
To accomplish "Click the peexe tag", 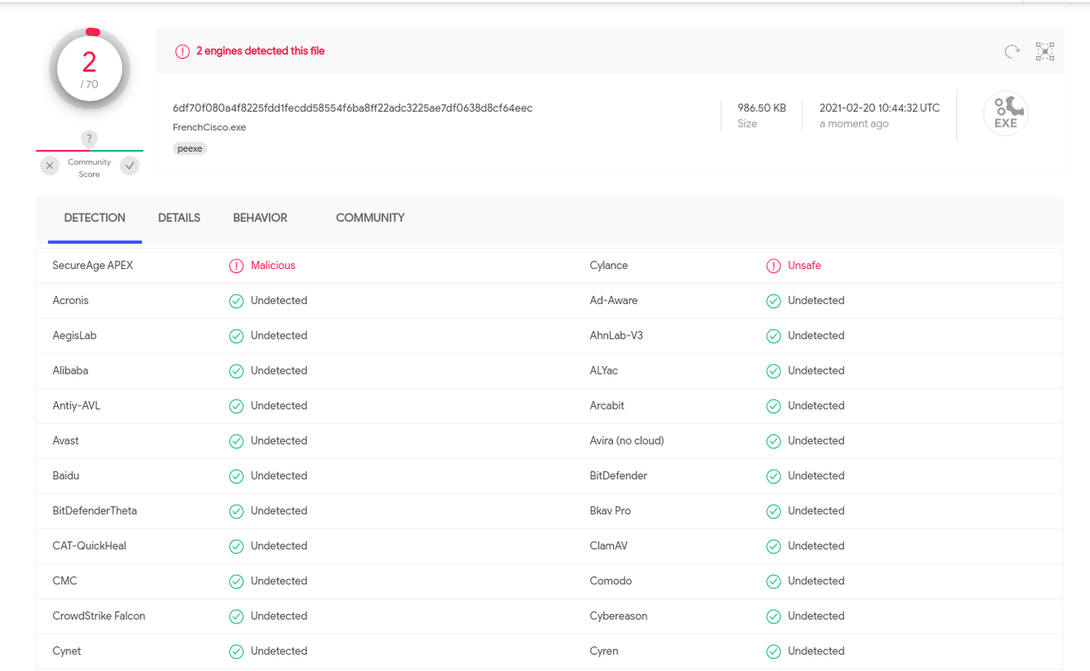I will click(190, 148).
